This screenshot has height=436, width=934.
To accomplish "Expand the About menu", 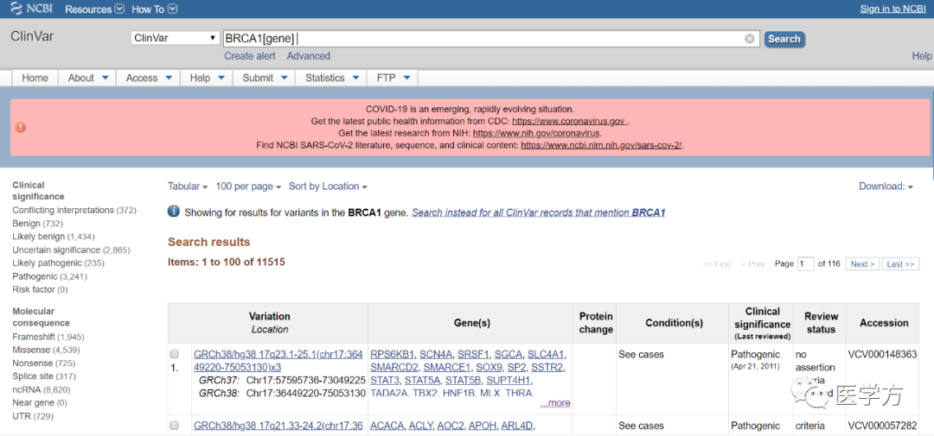I will (88, 78).
